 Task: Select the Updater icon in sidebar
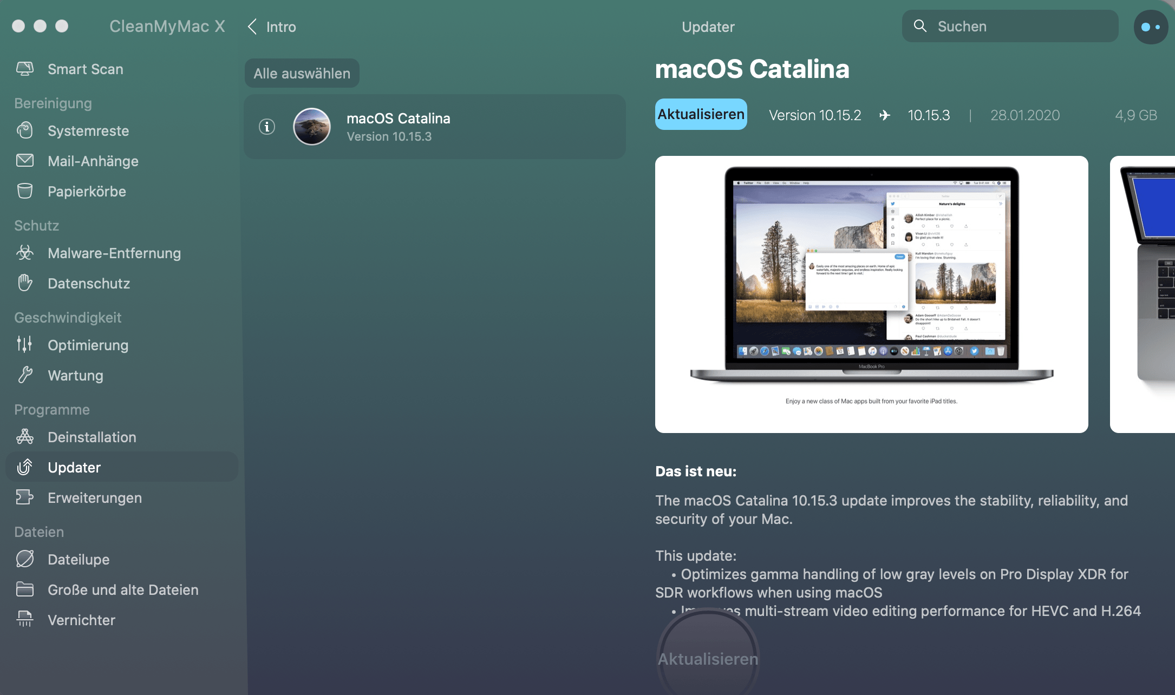click(25, 467)
